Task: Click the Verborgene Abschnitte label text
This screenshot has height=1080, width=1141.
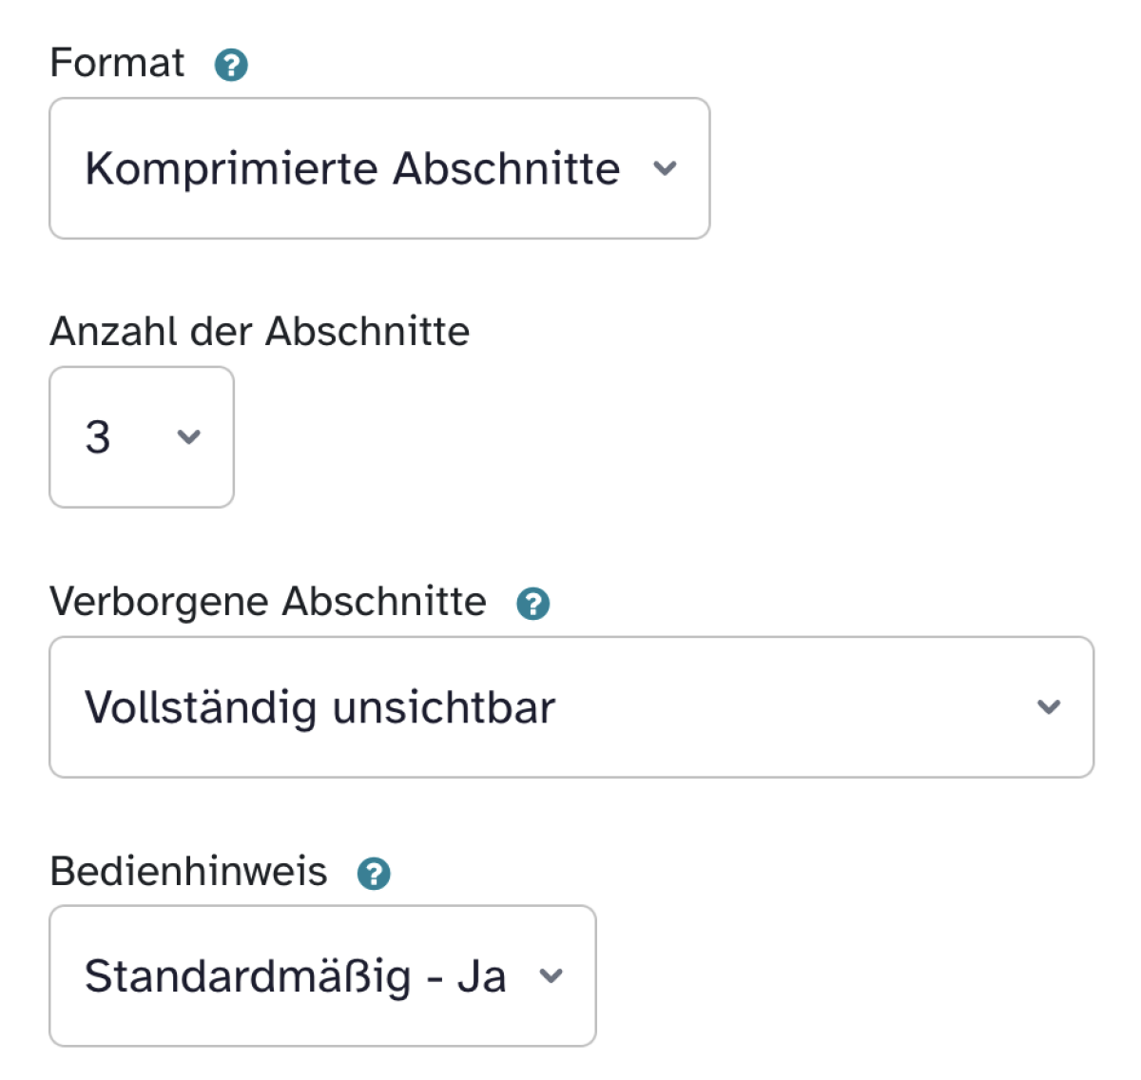Action: click(267, 602)
